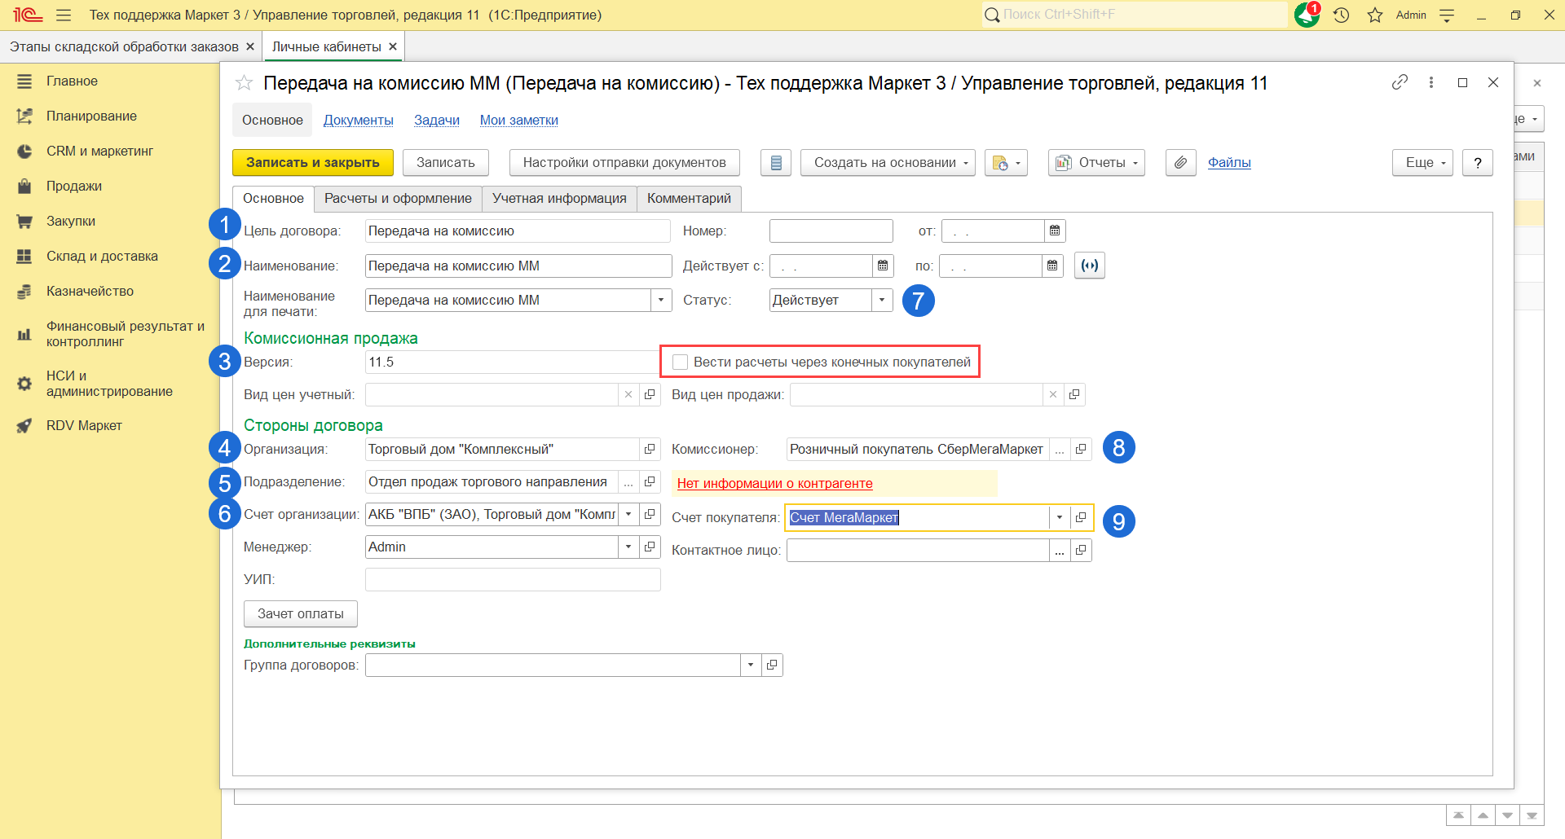Clear the Вид цен продажи field
Image resolution: width=1565 pixels, height=839 pixels.
pyautogui.click(x=1053, y=395)
